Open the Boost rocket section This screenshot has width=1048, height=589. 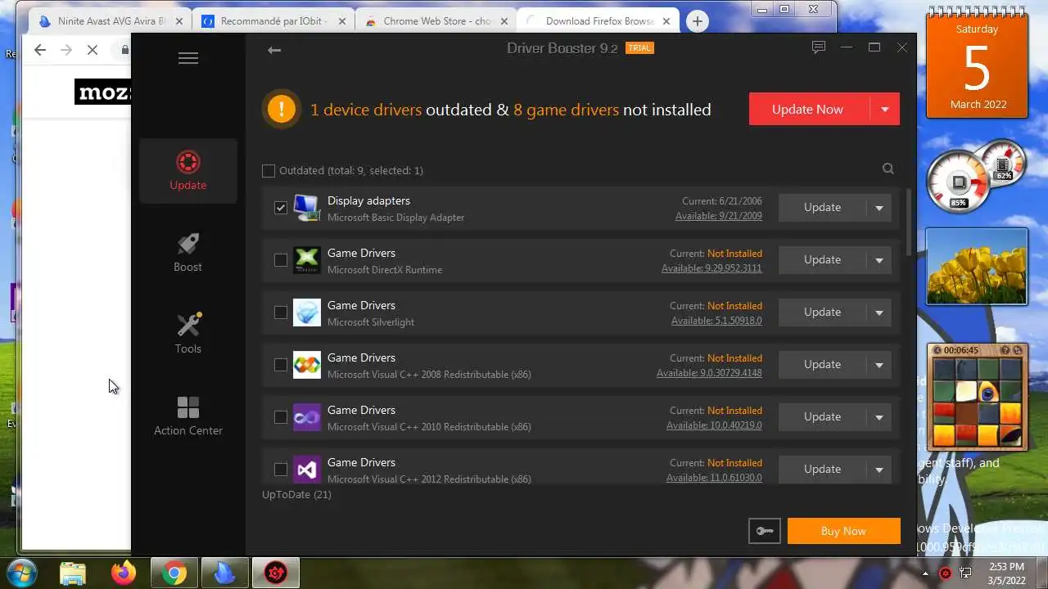tap(188, 252)
